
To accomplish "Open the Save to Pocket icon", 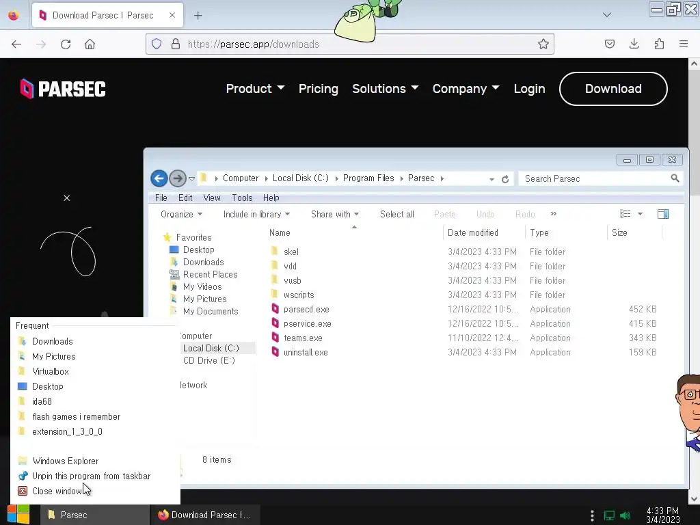I will (609, 44).
